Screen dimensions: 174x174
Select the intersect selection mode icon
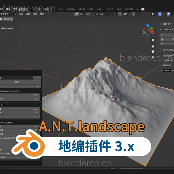click(x=12, y=19)
